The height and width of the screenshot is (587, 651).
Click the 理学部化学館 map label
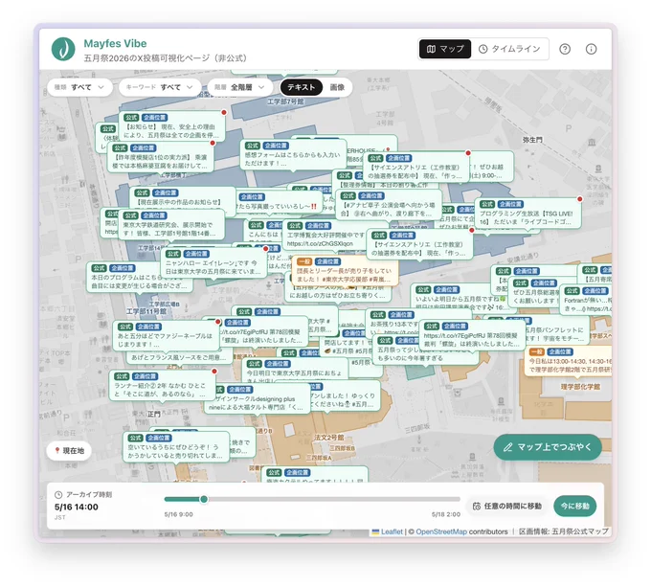point(580,387)
